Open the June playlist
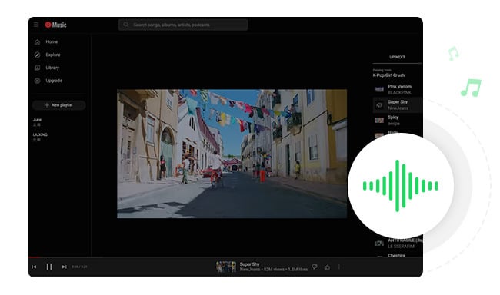This screenshot has width=500, height=295. (x=38, y=121)
